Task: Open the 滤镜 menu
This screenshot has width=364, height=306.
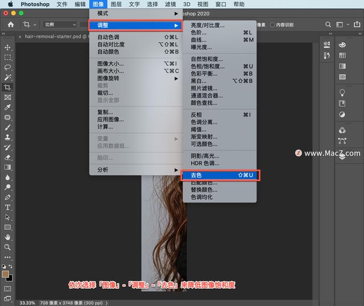Action: pyautogui.click(x=171, y=4)
